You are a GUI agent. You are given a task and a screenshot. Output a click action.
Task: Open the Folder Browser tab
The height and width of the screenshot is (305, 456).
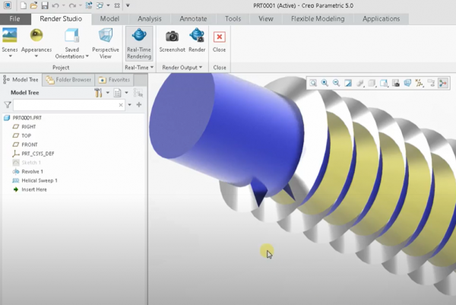pos(69,79)
